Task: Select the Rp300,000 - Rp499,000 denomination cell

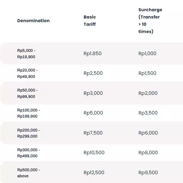Action: pyautogui.click(x=28, y=153)
